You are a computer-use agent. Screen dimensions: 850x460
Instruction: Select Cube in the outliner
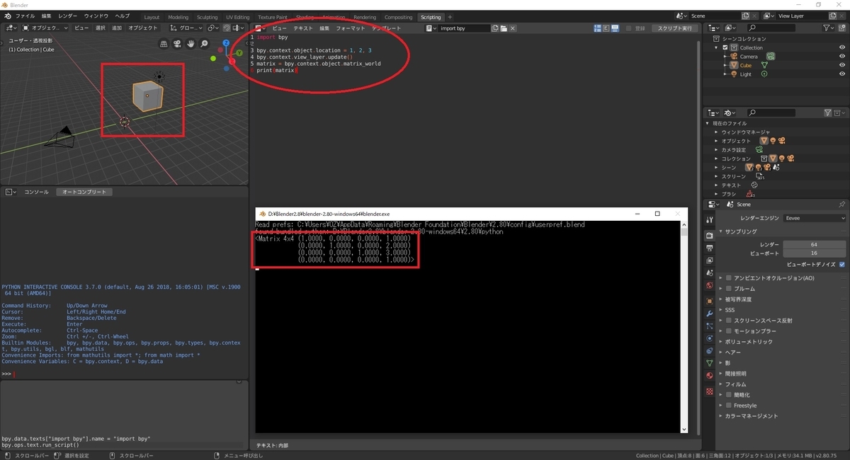tap(746, 65)
